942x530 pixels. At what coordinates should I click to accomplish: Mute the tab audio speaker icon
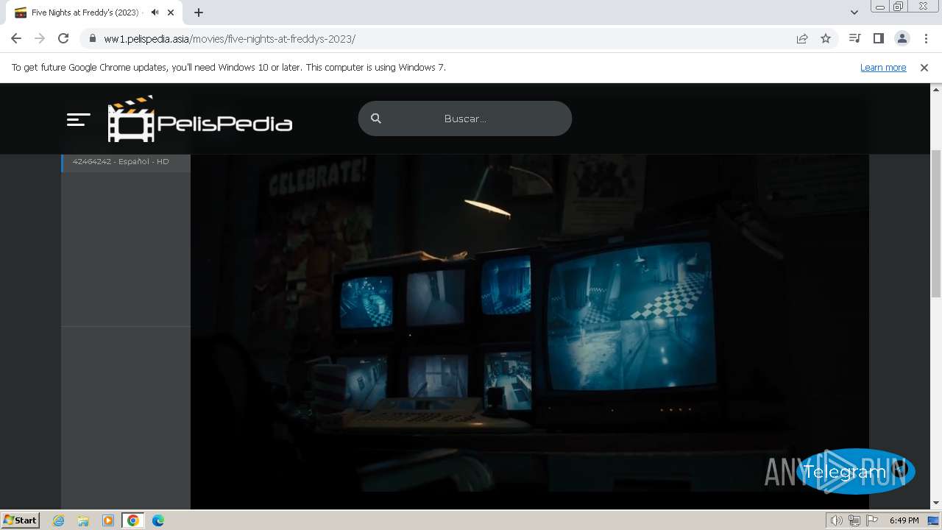[x=155, y=13]
